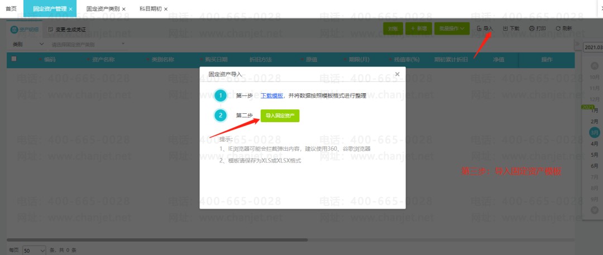Click the 残值率(%) column header
Viewport: 603px width, 255px height.
pyautogui.click(x=406, y=60)
